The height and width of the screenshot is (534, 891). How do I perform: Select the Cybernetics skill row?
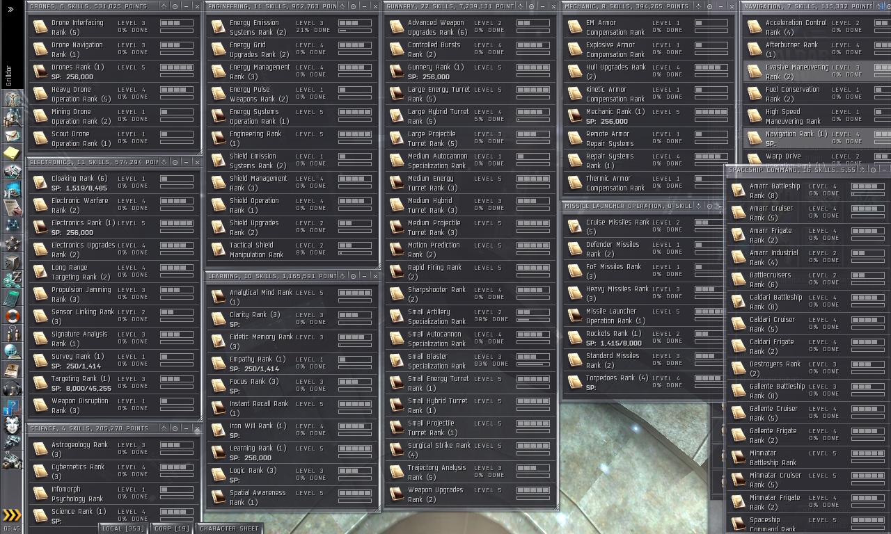point(113,471)
